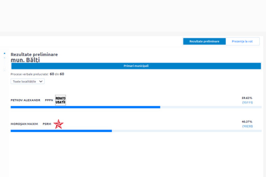Click the Primari municipali blue bar

pyautogui.click(x=136, y=66)
